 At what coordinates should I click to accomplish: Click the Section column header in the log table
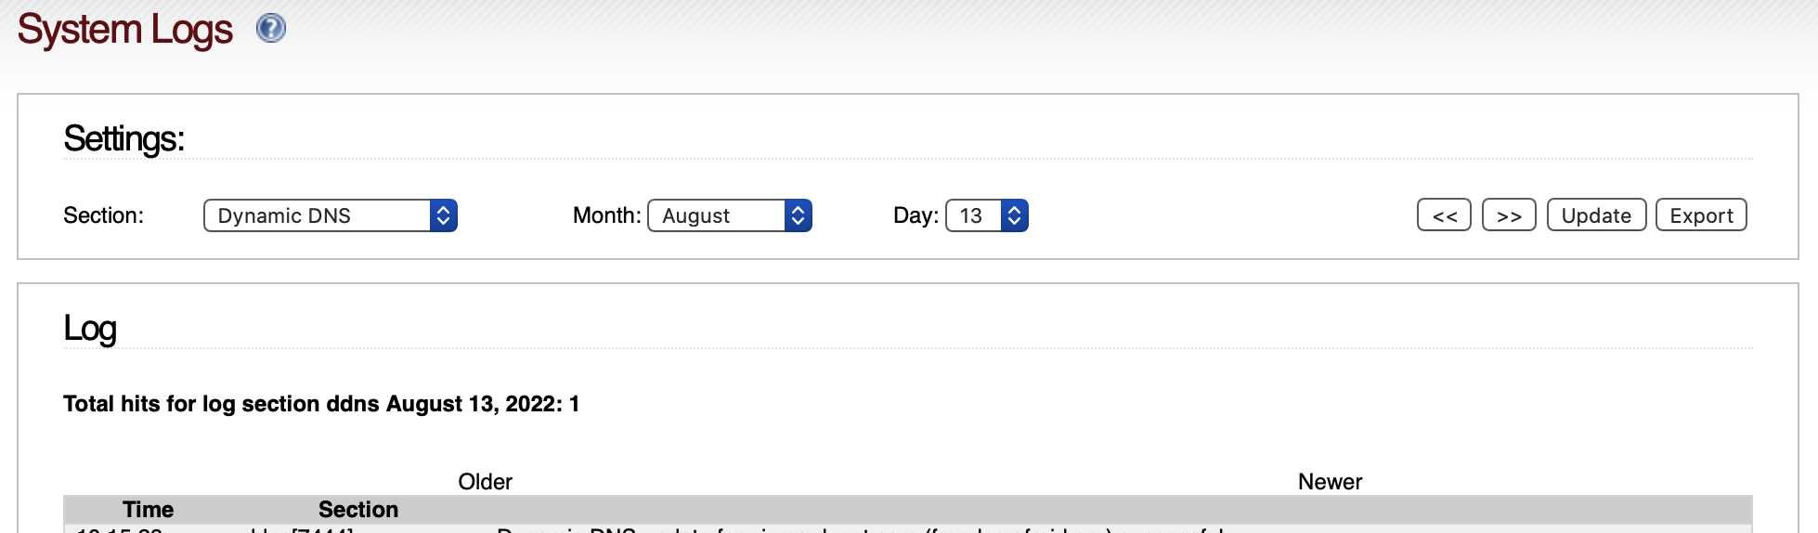click(x=358, y=510)
